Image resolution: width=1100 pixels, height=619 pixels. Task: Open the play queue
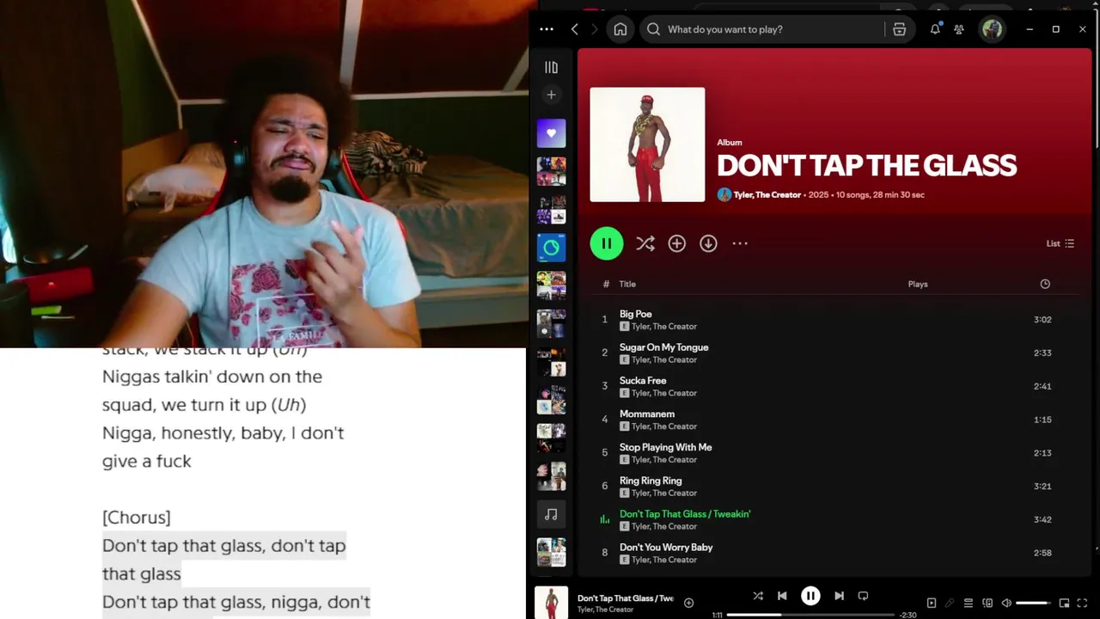969,603
